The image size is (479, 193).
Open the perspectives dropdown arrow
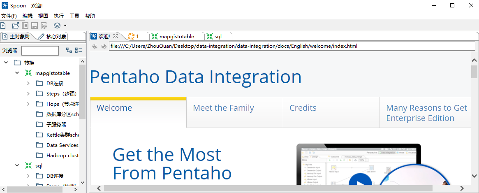[65, 26]
